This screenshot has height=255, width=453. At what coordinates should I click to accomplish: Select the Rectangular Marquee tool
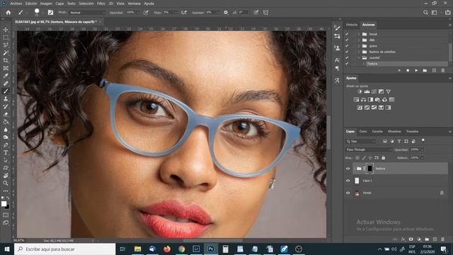click(6, 38)
